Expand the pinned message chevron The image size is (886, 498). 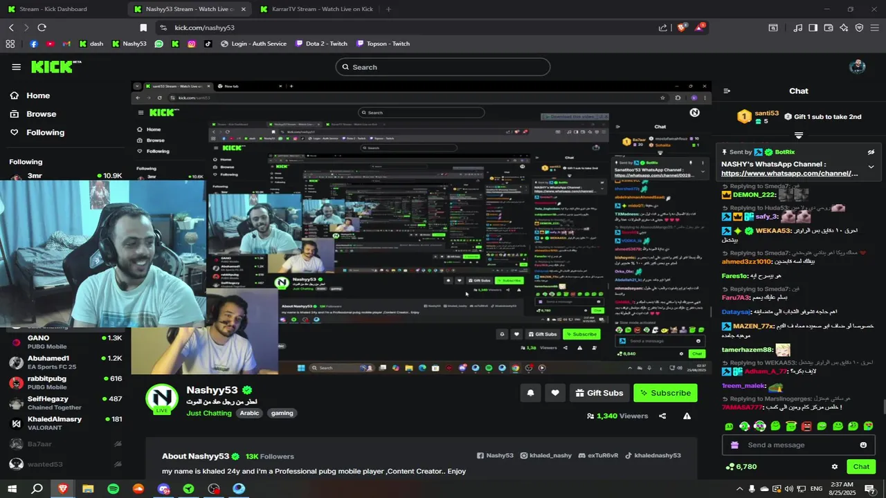tap(871, 167)
